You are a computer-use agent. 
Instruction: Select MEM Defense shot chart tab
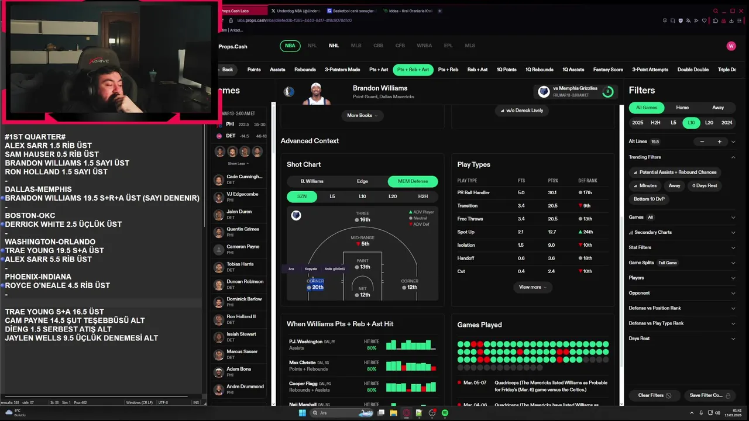pos(413,181)
